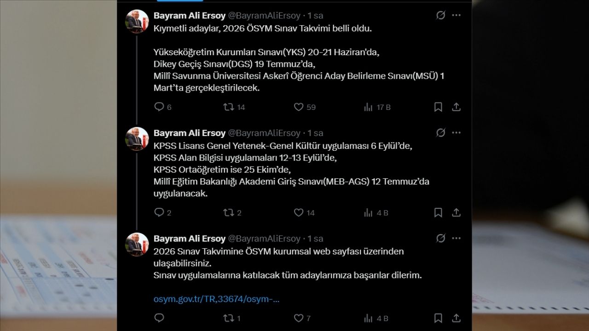This screenshot has width=589, height=331.
Task: Reply to the first sınav takvimi tweet
Action: click(x=160, y=107)
